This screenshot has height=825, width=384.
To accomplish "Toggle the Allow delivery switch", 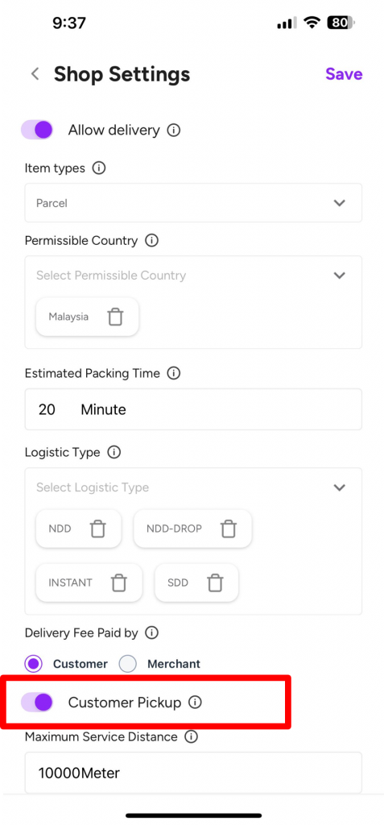I will point(37,130).
